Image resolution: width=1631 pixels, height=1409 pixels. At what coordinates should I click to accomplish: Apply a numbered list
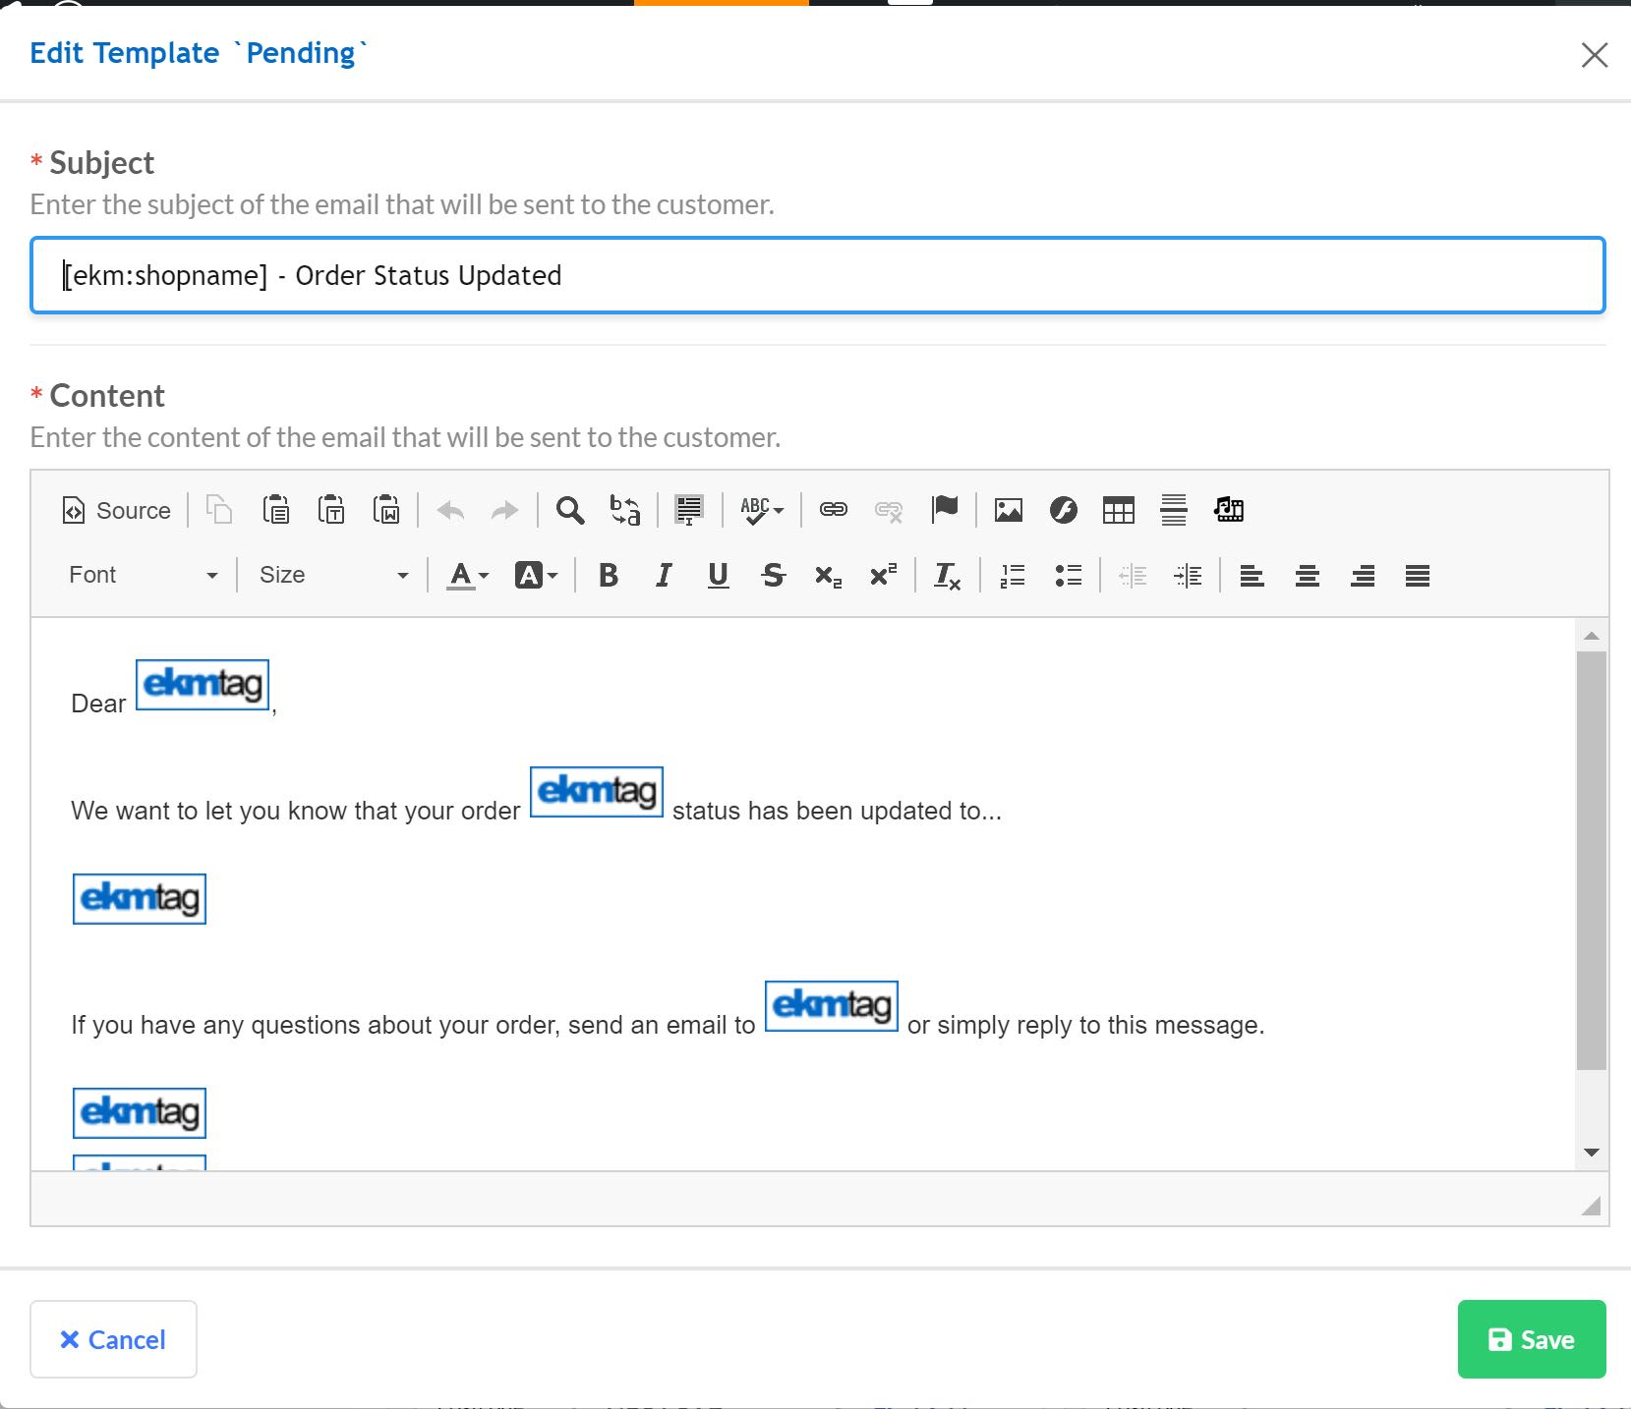tap(1012, 576)
